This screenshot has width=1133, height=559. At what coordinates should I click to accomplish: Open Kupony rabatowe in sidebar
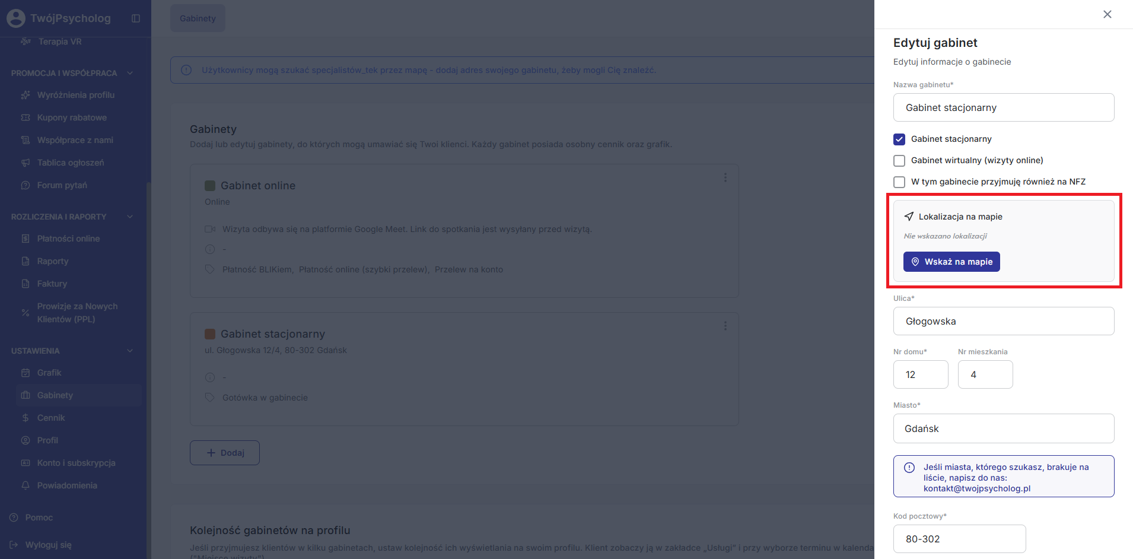click(x=72, y=117)
